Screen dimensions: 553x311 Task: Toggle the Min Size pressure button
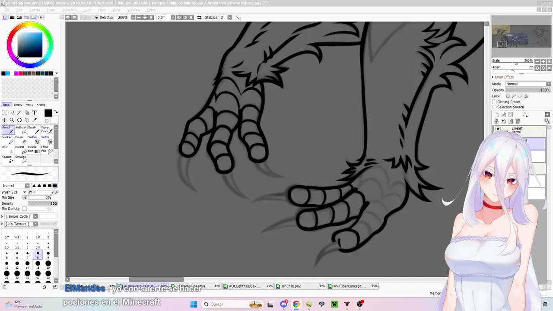tap(25, 197)
